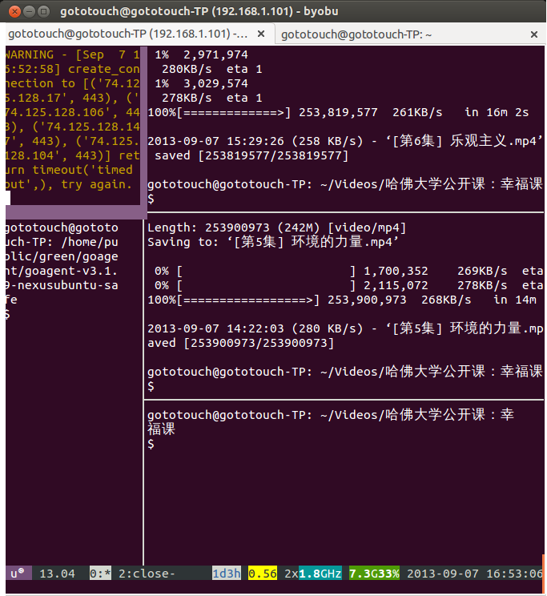Viewport: 547px width, 596px height.
Task: Click the '1% 2,971,974' download line
Action: (x=201, y=54)
